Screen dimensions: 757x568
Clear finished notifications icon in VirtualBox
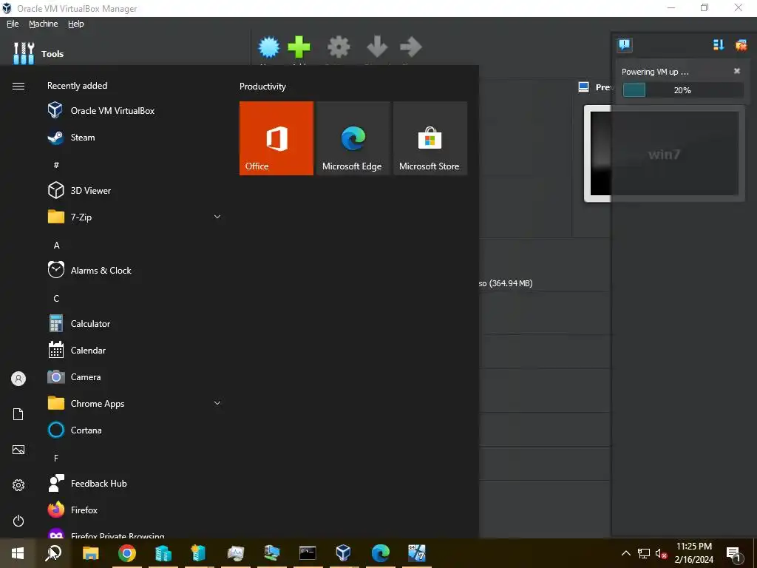coord(741,45)
